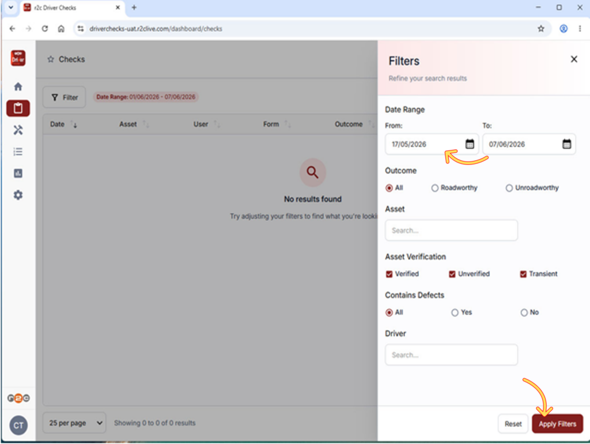Click the magnifier icon above No results found
Image resolution: width=590 pixels, height=444 pixels.
coord(312,172)
